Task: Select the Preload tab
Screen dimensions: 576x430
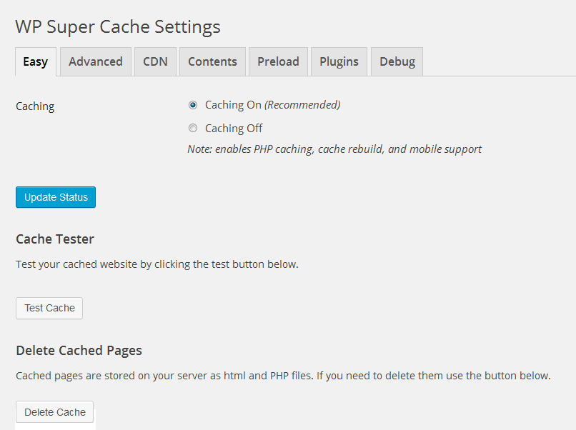Action: pos(278,61)
